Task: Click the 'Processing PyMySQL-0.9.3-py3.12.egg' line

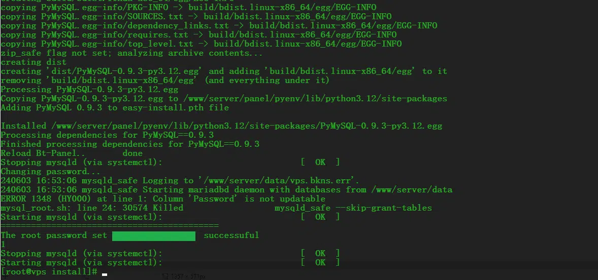Action: click(90, 90)
